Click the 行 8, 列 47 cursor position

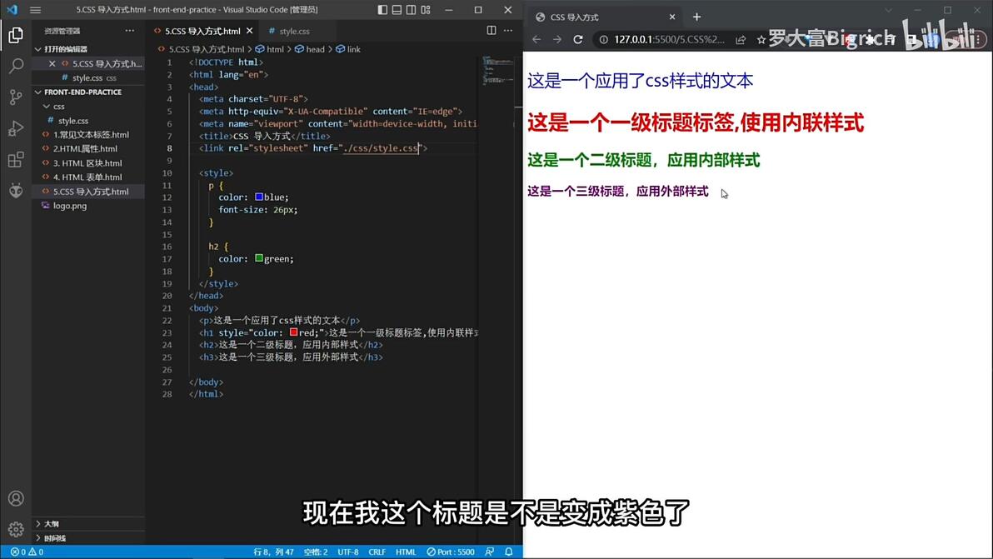(x=273, y=552)
